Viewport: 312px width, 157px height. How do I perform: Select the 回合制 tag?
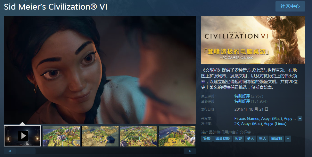point(276,138)
